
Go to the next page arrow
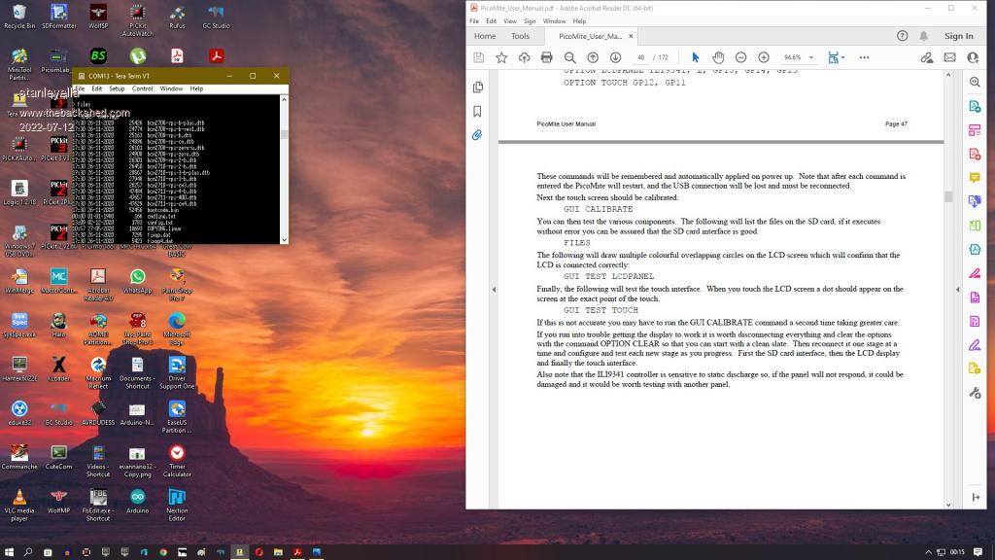click(x=615, y=58)
